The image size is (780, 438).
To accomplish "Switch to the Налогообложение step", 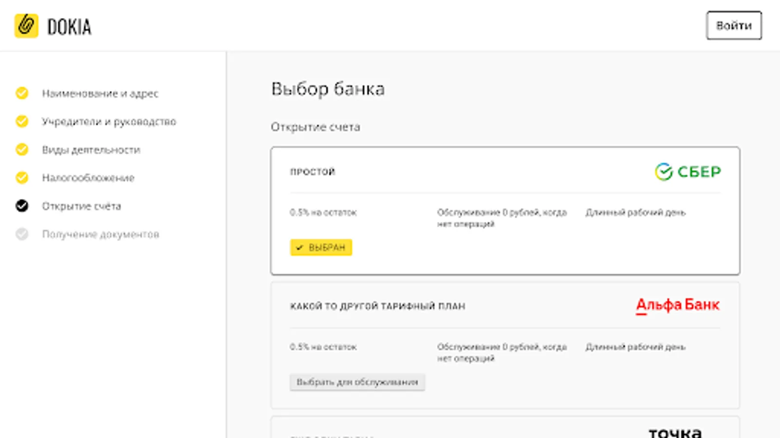I will (88, 178).
